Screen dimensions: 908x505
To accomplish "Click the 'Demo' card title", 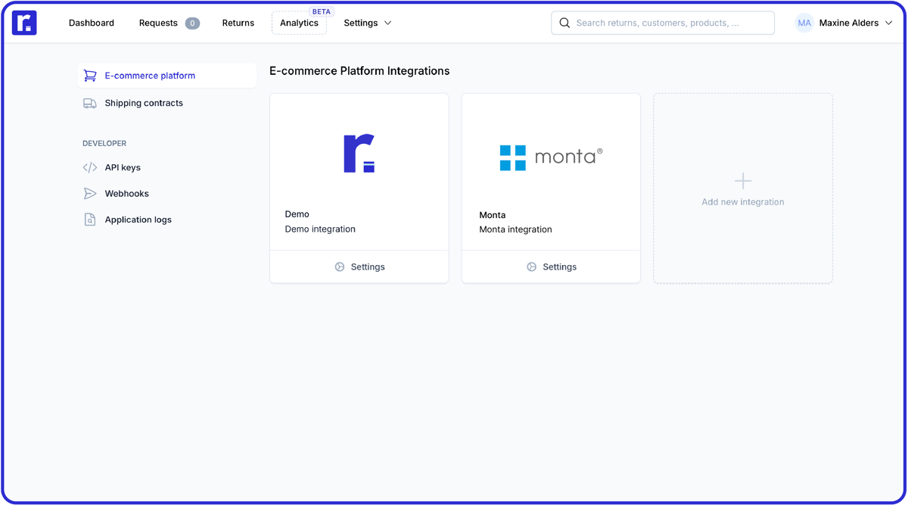I will click(x=297, y=214).
